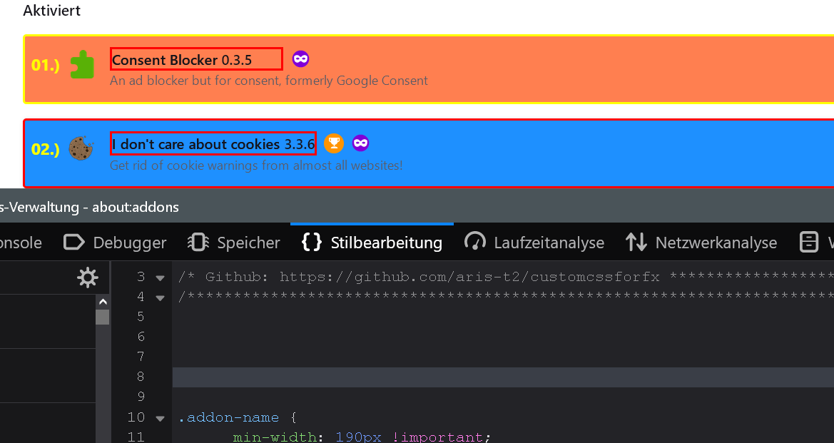
Task: Click the min-width property on line 11
Action: pos(275,437)
